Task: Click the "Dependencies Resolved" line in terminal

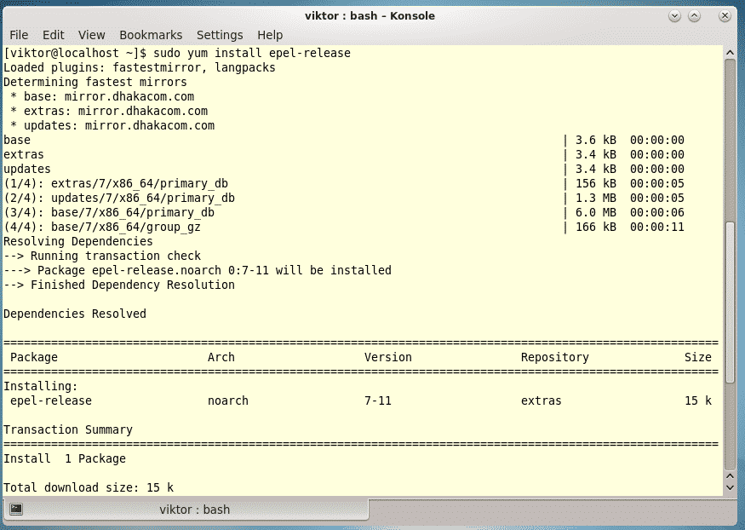Action: tap(75, 314)
